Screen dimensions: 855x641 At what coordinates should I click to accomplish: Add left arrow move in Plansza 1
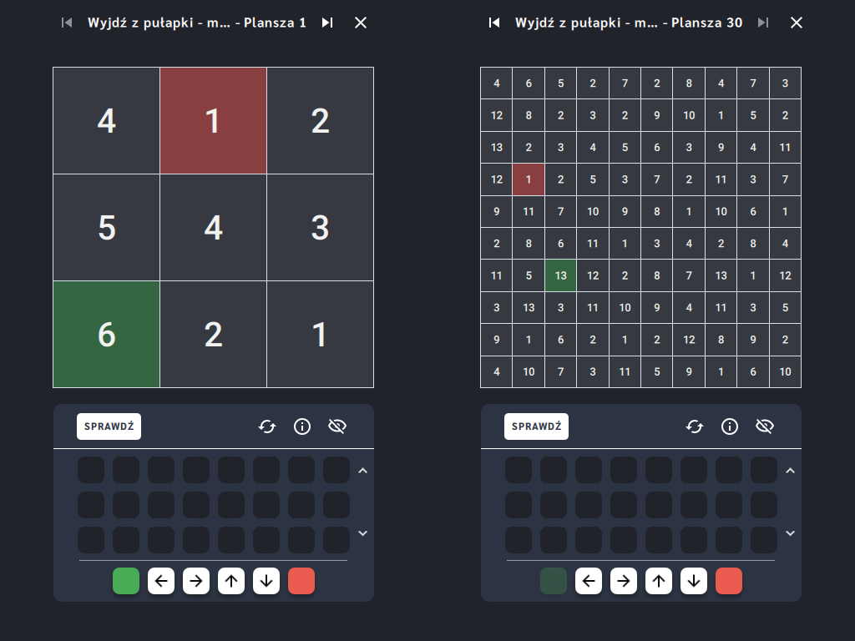(161, 581)
